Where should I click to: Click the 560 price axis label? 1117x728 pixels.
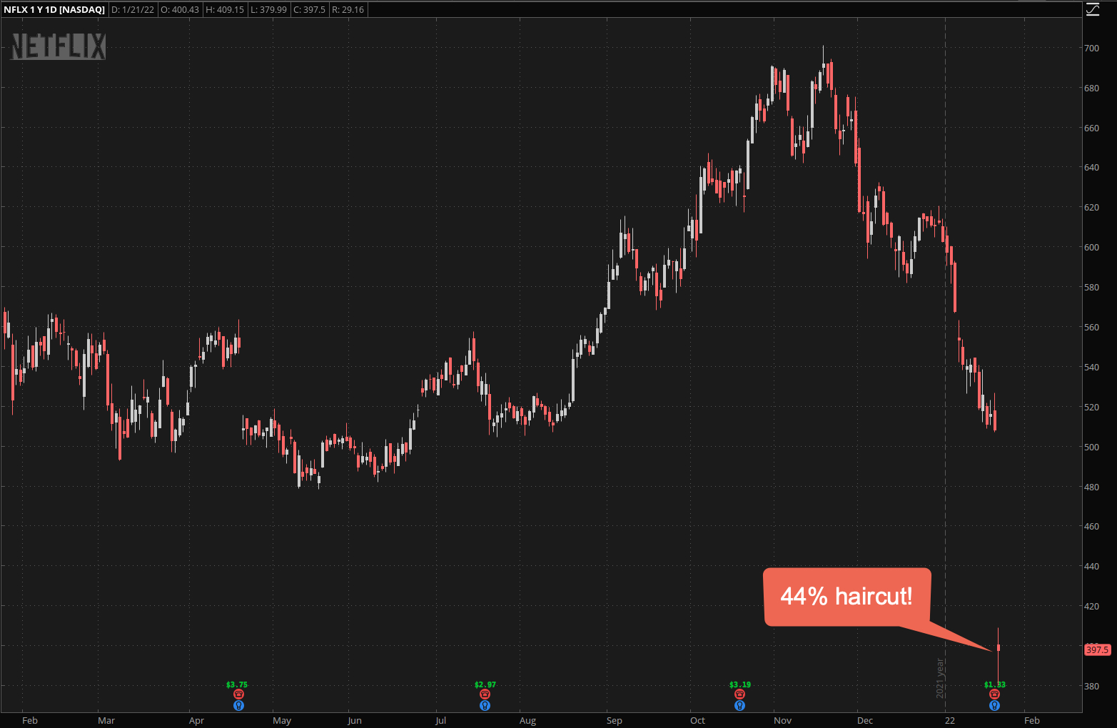[x=1091, y=328]
